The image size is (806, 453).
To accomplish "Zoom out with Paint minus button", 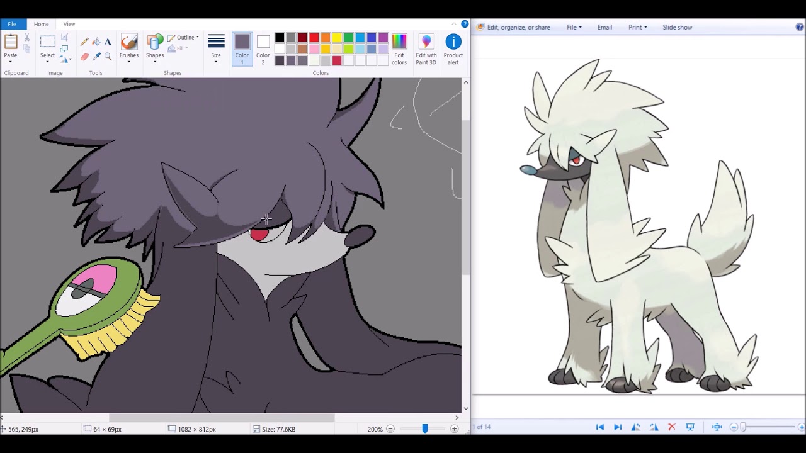I will (x=390, y=429).
